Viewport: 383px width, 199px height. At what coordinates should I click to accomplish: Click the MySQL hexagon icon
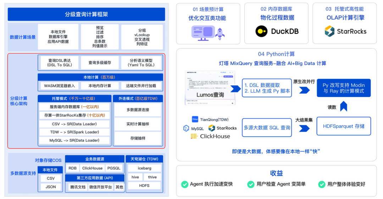[186, 128]
